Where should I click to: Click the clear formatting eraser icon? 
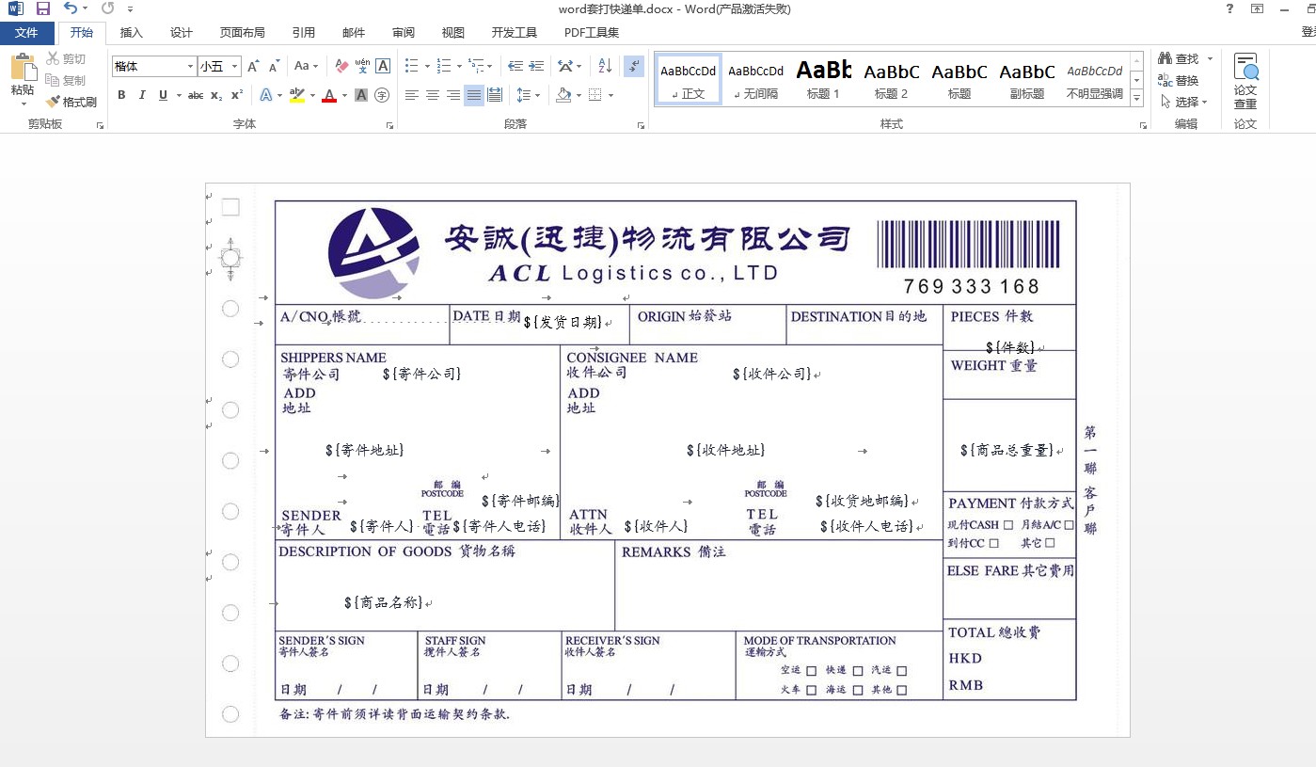341,66
